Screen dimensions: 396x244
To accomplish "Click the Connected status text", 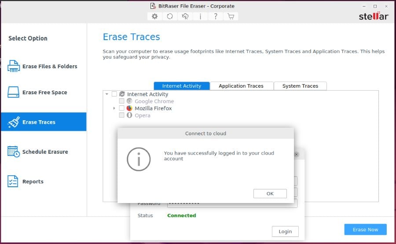I will point(182,215).
